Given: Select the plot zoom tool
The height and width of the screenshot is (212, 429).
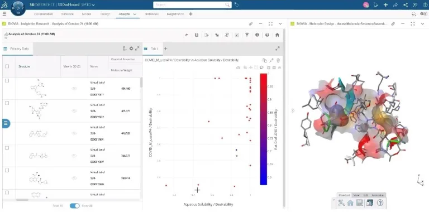Looking at the screenshot, I should [245, 68].
